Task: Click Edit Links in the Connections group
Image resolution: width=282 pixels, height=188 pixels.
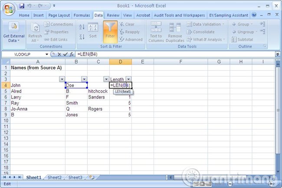Action: click(x=56, y=40)
